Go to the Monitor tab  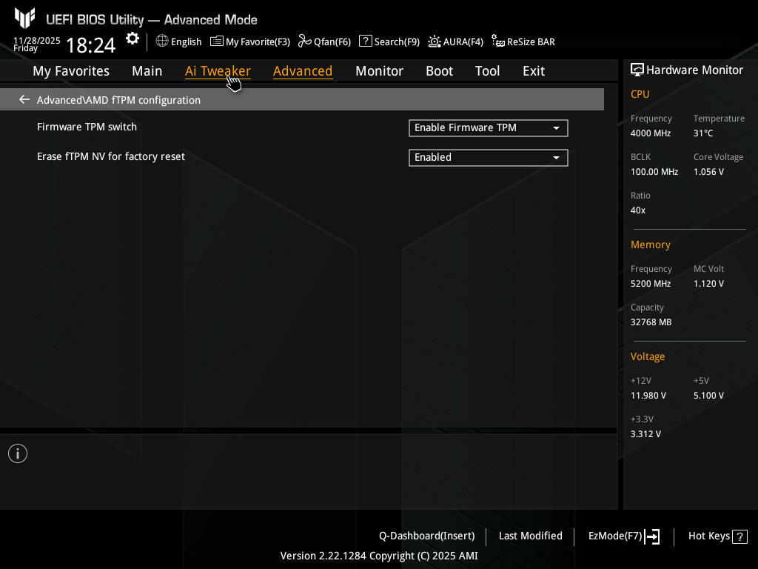379,71
